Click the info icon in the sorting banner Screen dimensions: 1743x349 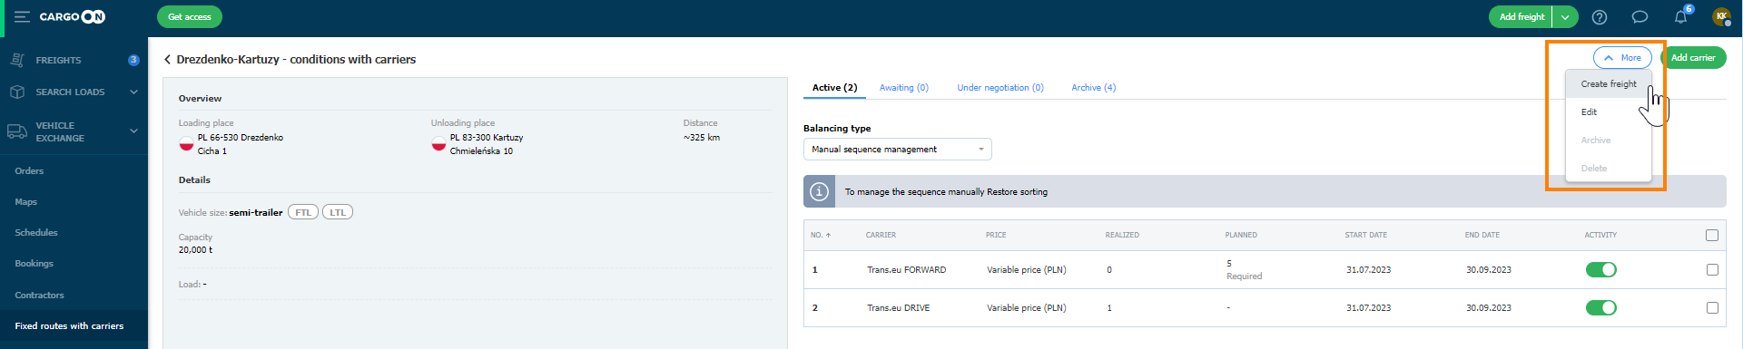(819, 191)
